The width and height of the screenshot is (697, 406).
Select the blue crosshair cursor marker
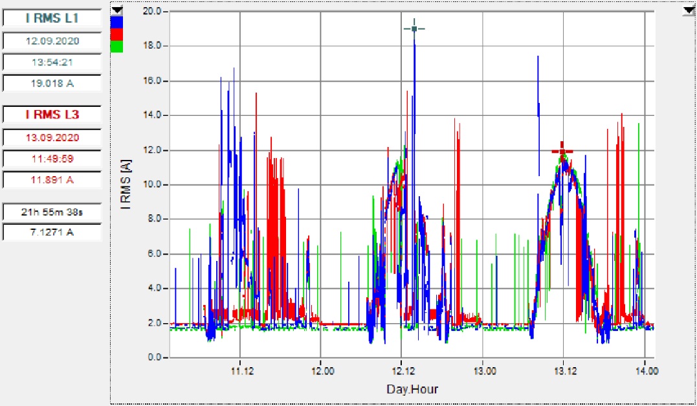(414, 28)
